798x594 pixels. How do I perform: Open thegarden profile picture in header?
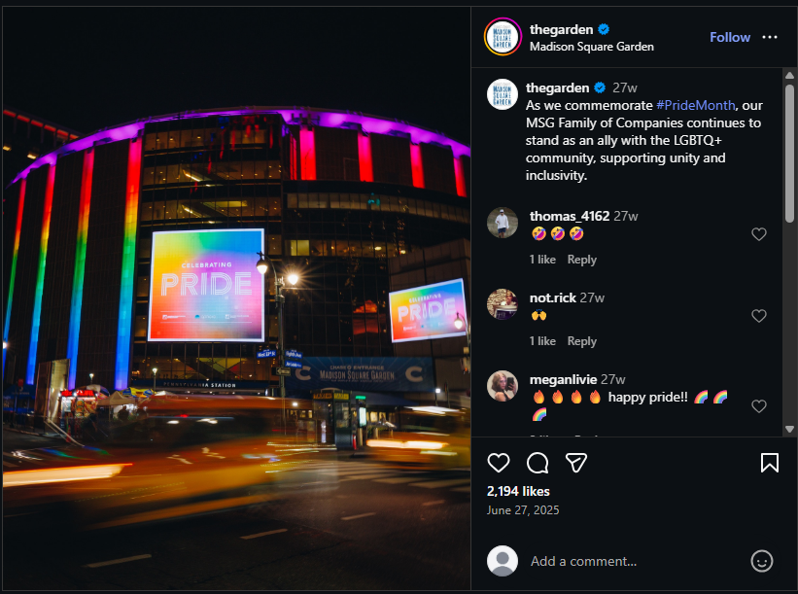503,37
